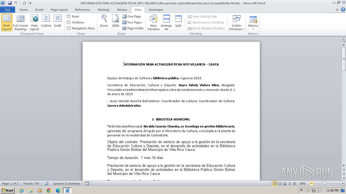The height and width of the screenshot is (194, 346).
Task: Click the zoom slider handle
Action: 325,183
